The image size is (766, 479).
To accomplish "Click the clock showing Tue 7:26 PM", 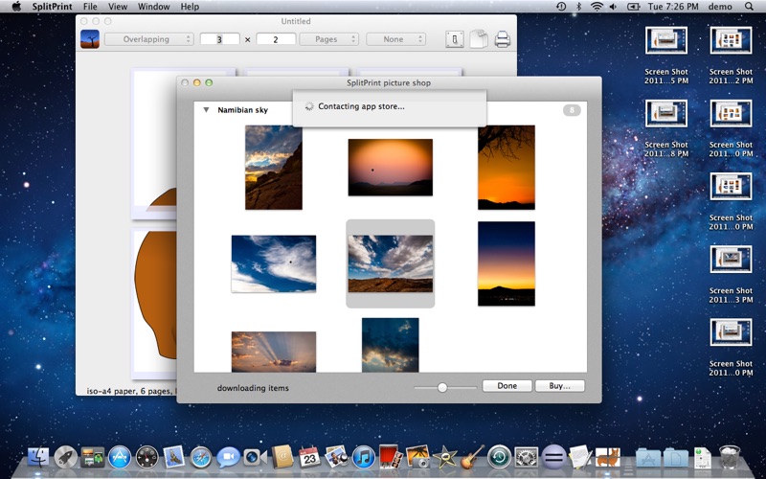I will 673,7.
